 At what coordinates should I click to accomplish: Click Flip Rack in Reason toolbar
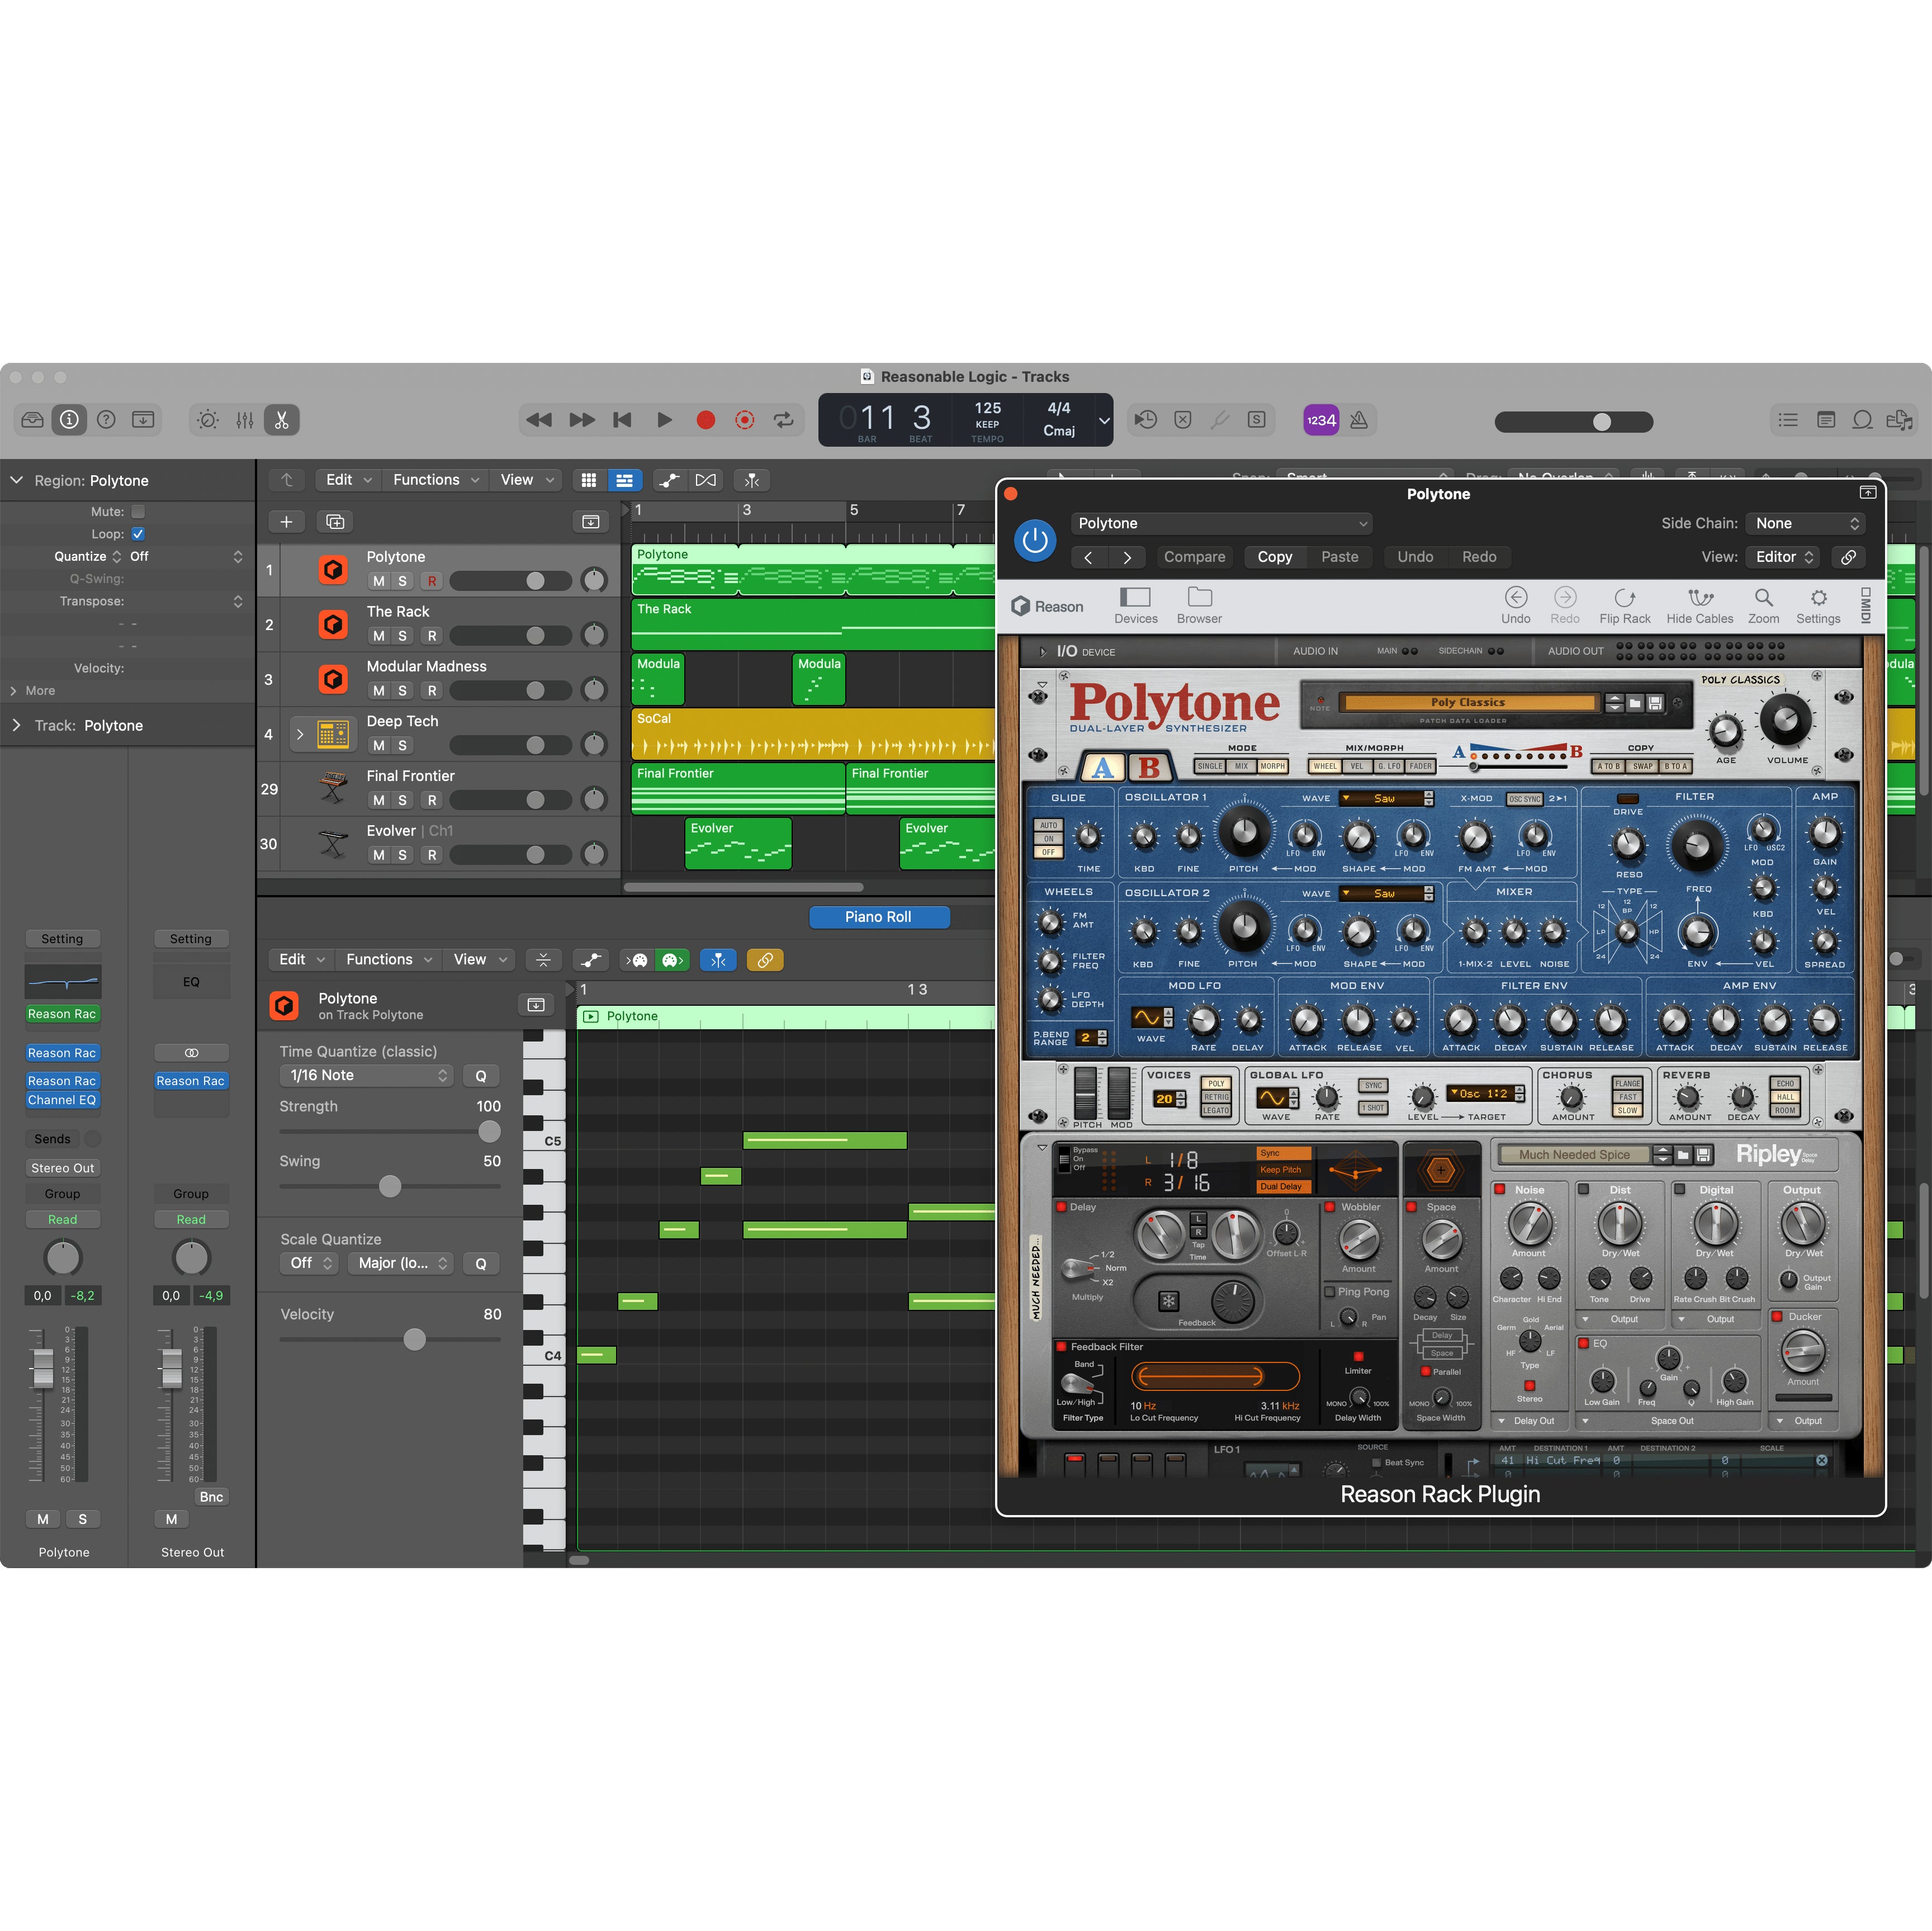(x=1625, y=606)
